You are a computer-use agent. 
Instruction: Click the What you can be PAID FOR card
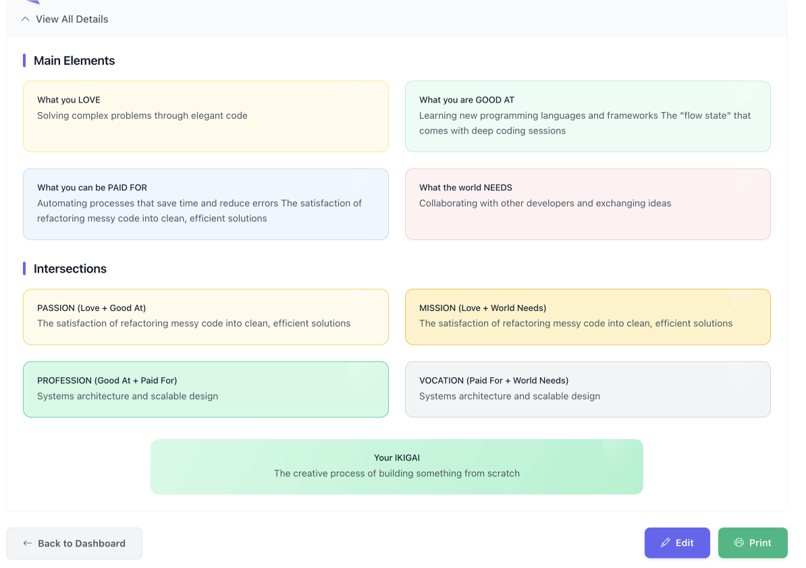pyautogui.click(x=205, y=204)
